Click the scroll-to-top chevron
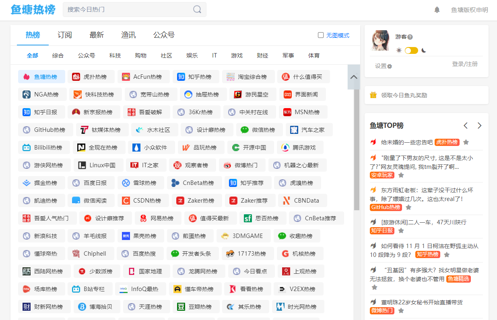497x320 pixels. click(353, 77)
